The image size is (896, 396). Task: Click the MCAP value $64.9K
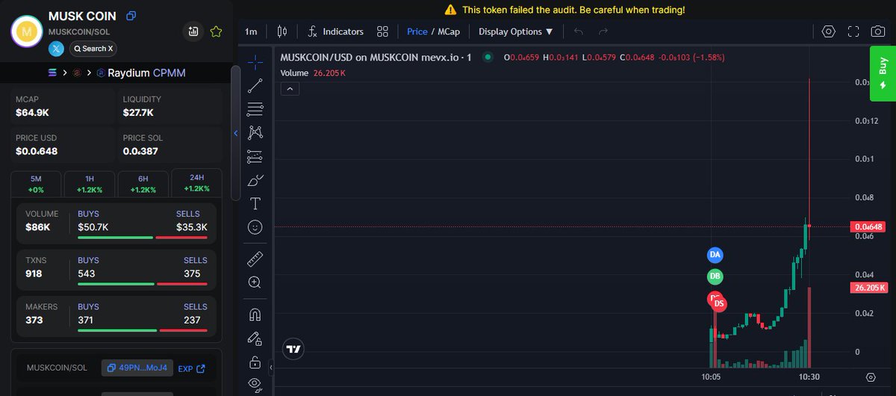32,112
